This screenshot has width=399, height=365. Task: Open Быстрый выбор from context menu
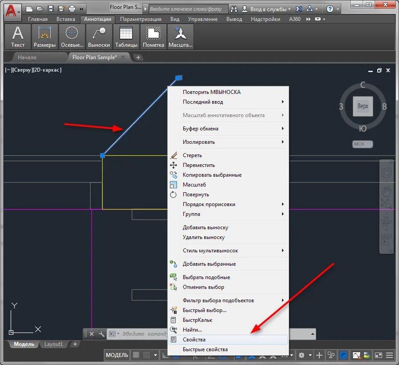pyautogui.click(x=228, y=310)
